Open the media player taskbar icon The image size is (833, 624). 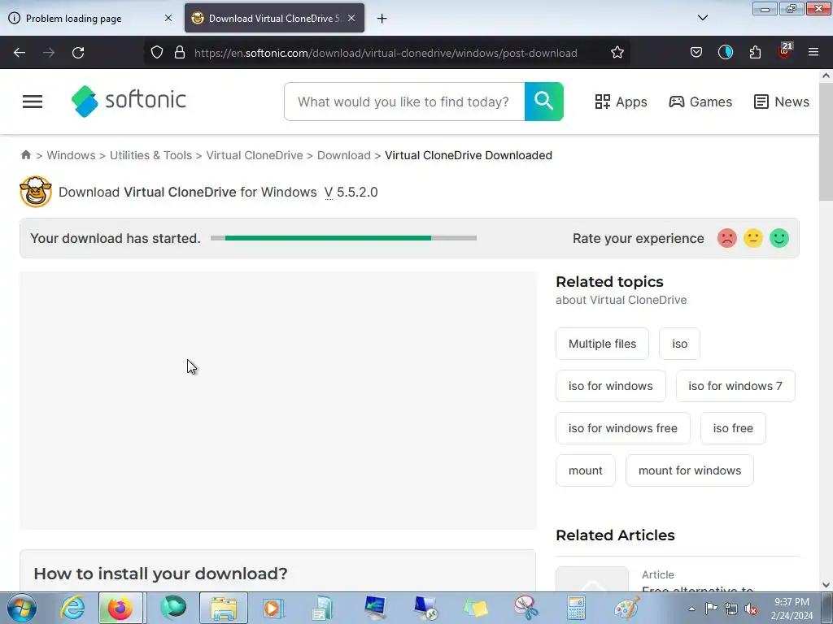point(273,608)
